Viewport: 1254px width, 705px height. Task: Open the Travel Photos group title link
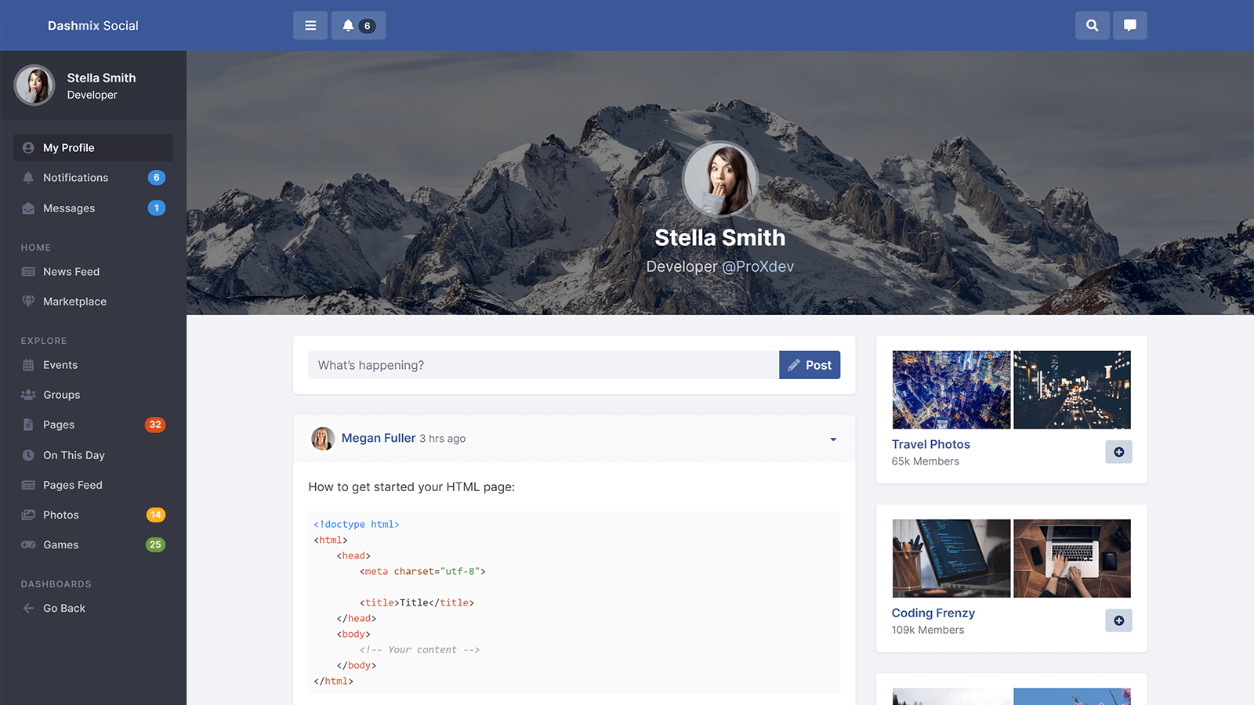[x=930, y=444]
